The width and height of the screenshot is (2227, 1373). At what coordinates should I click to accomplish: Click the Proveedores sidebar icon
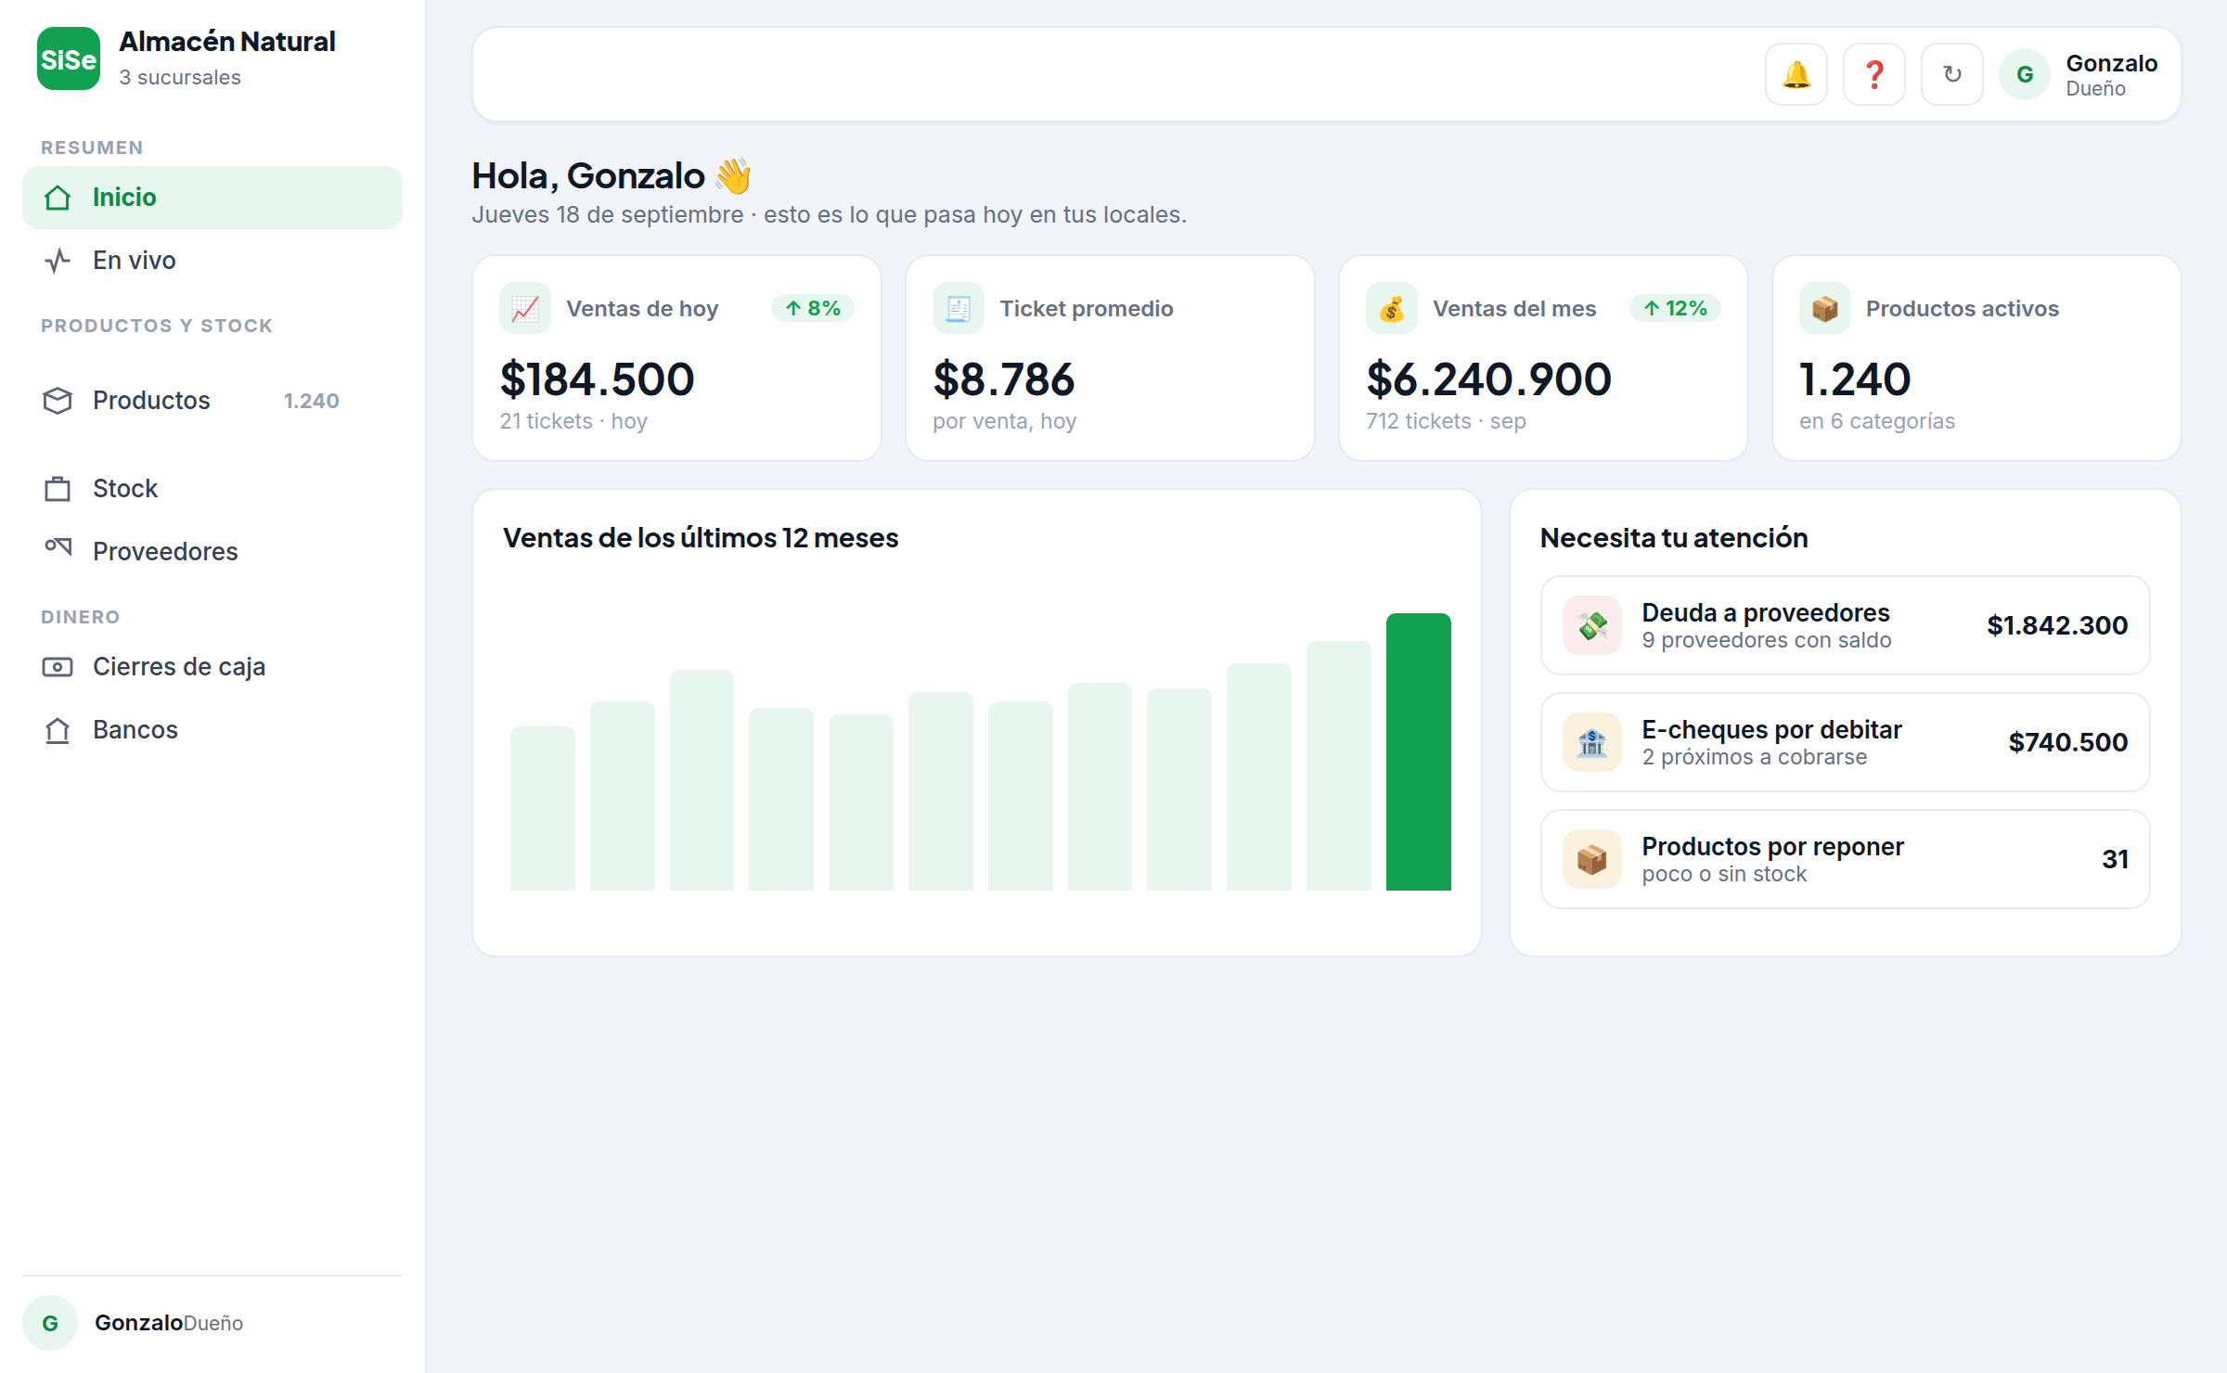[58, 547]
